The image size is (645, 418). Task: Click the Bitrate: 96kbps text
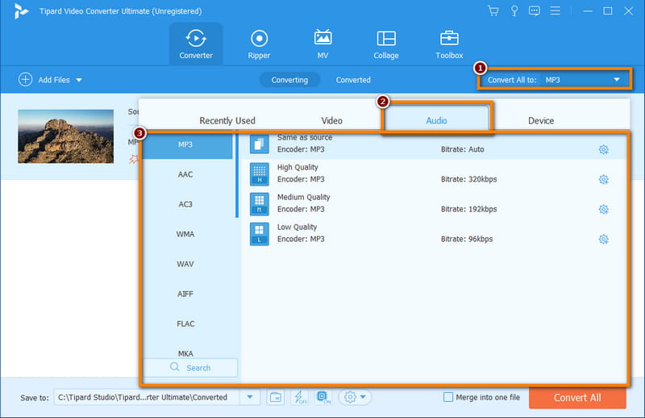467,239
